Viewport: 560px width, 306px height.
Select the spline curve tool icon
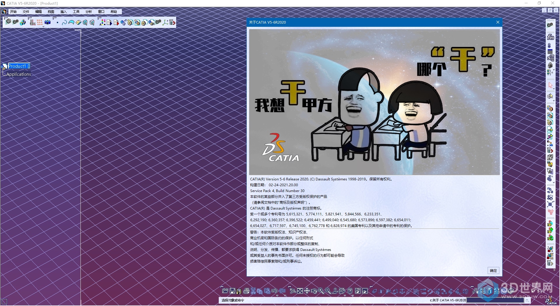(64, 22)
